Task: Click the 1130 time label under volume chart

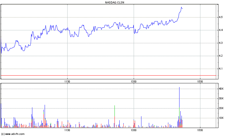Action: [67, 130]
